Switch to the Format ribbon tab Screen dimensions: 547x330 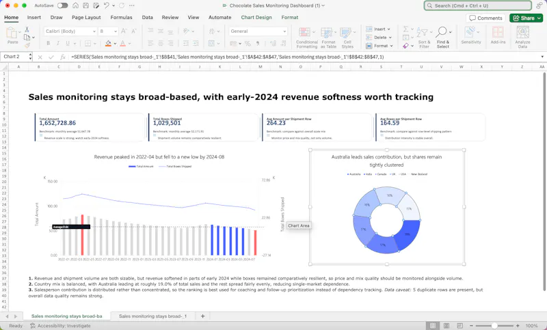(289, 18)
